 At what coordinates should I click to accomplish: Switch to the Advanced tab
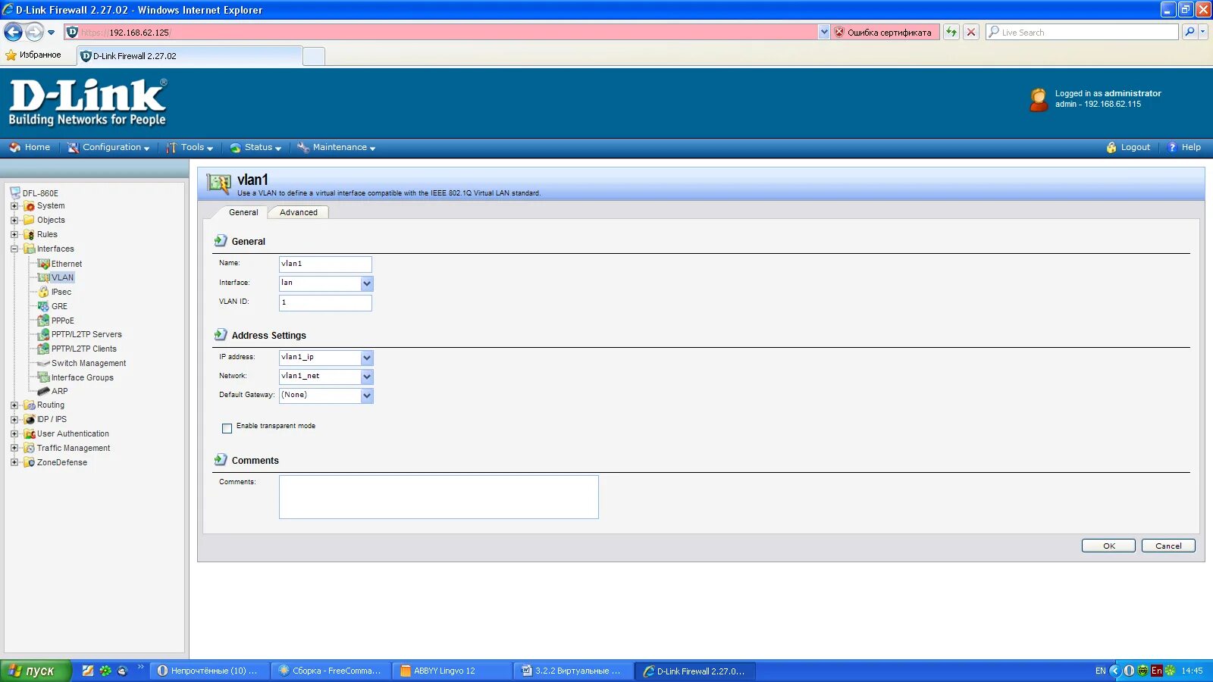[x=299, y=212]
